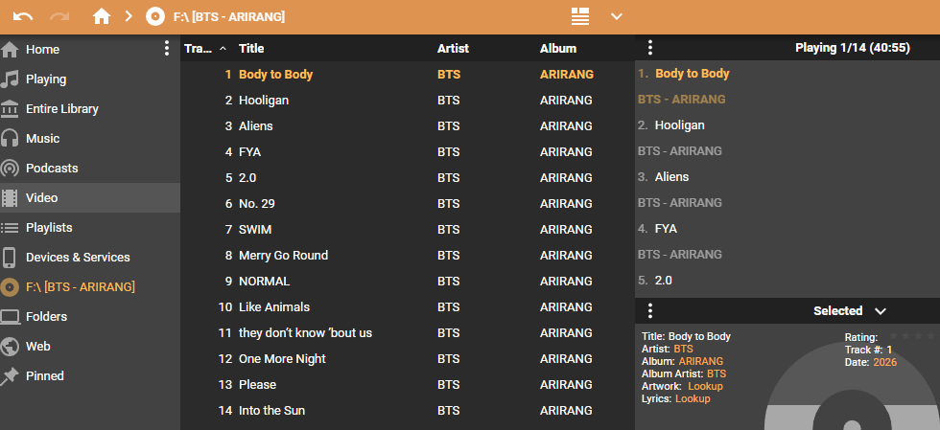Click Playing 1/14 (40:55) header text
Viewport: 940px width, 430px height.
(853, 48)
